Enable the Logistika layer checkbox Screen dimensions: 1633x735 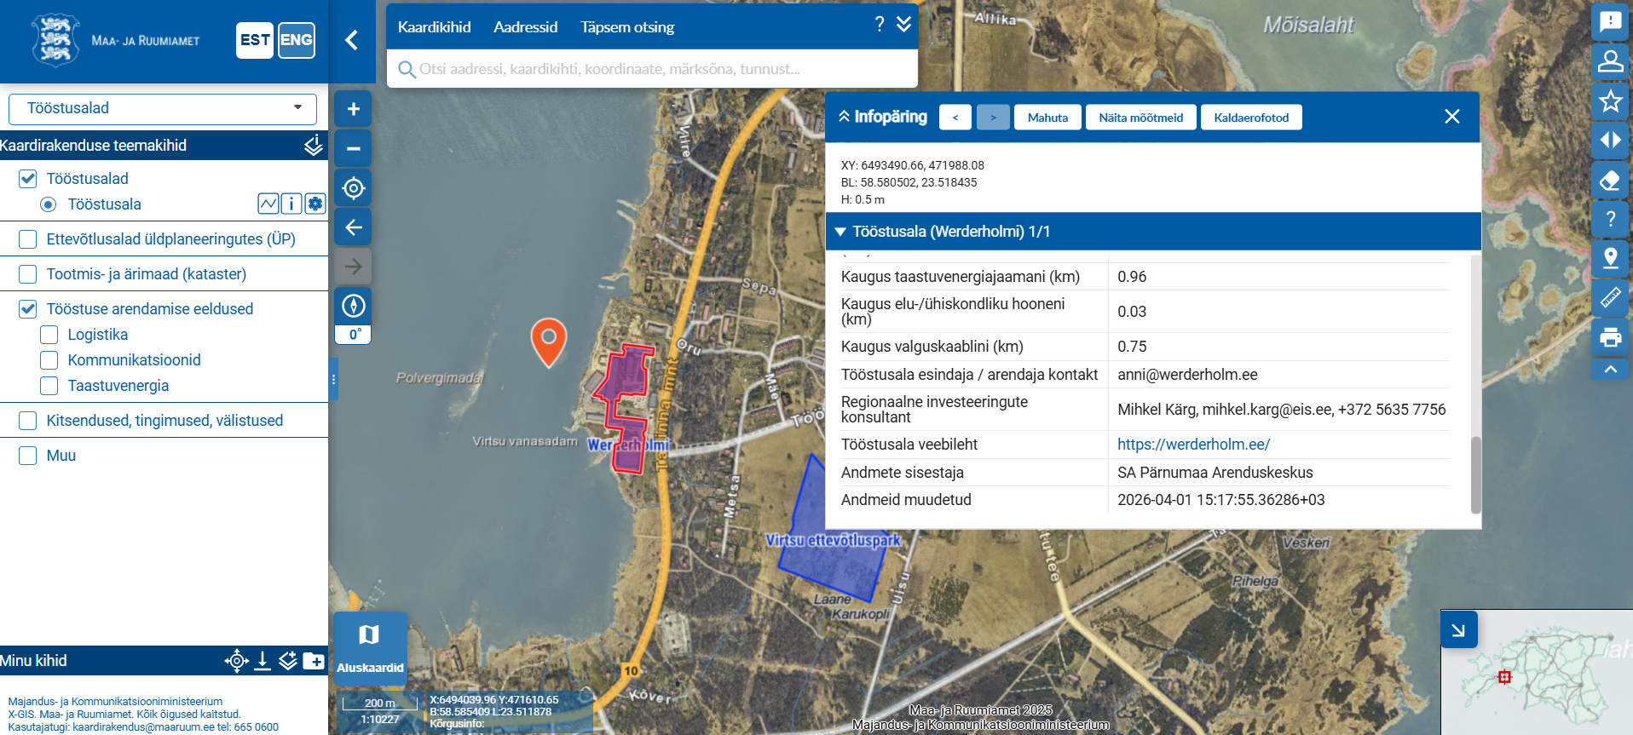tap(49, 335)
